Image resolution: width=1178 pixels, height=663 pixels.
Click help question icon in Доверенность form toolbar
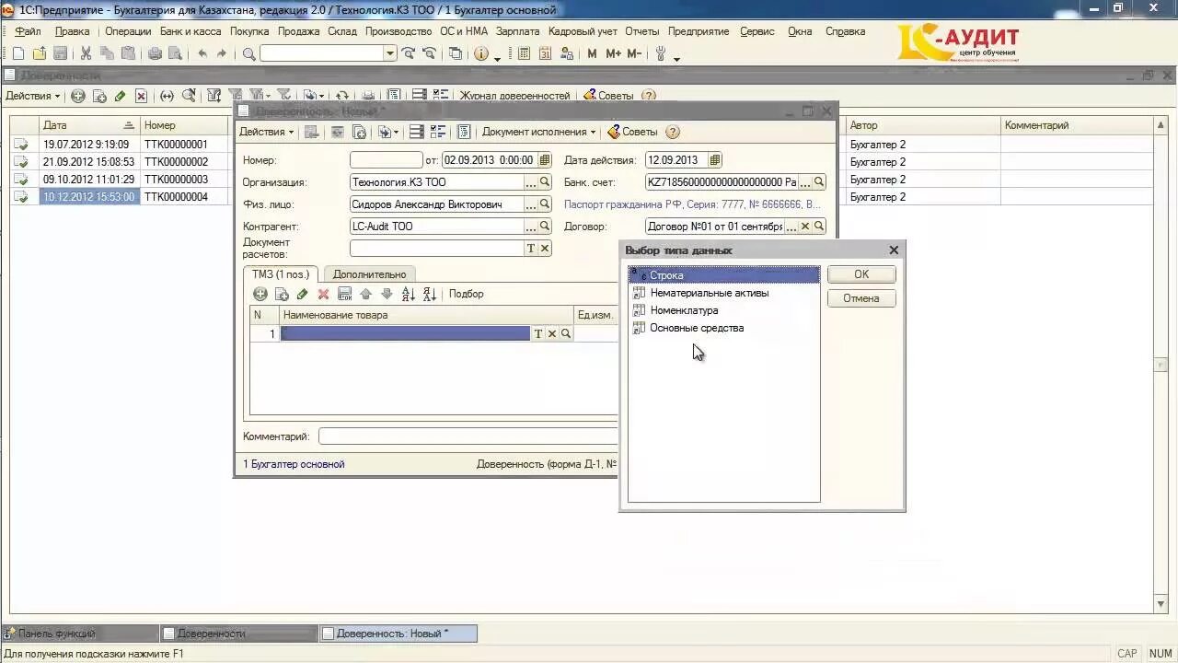[673, 132]
